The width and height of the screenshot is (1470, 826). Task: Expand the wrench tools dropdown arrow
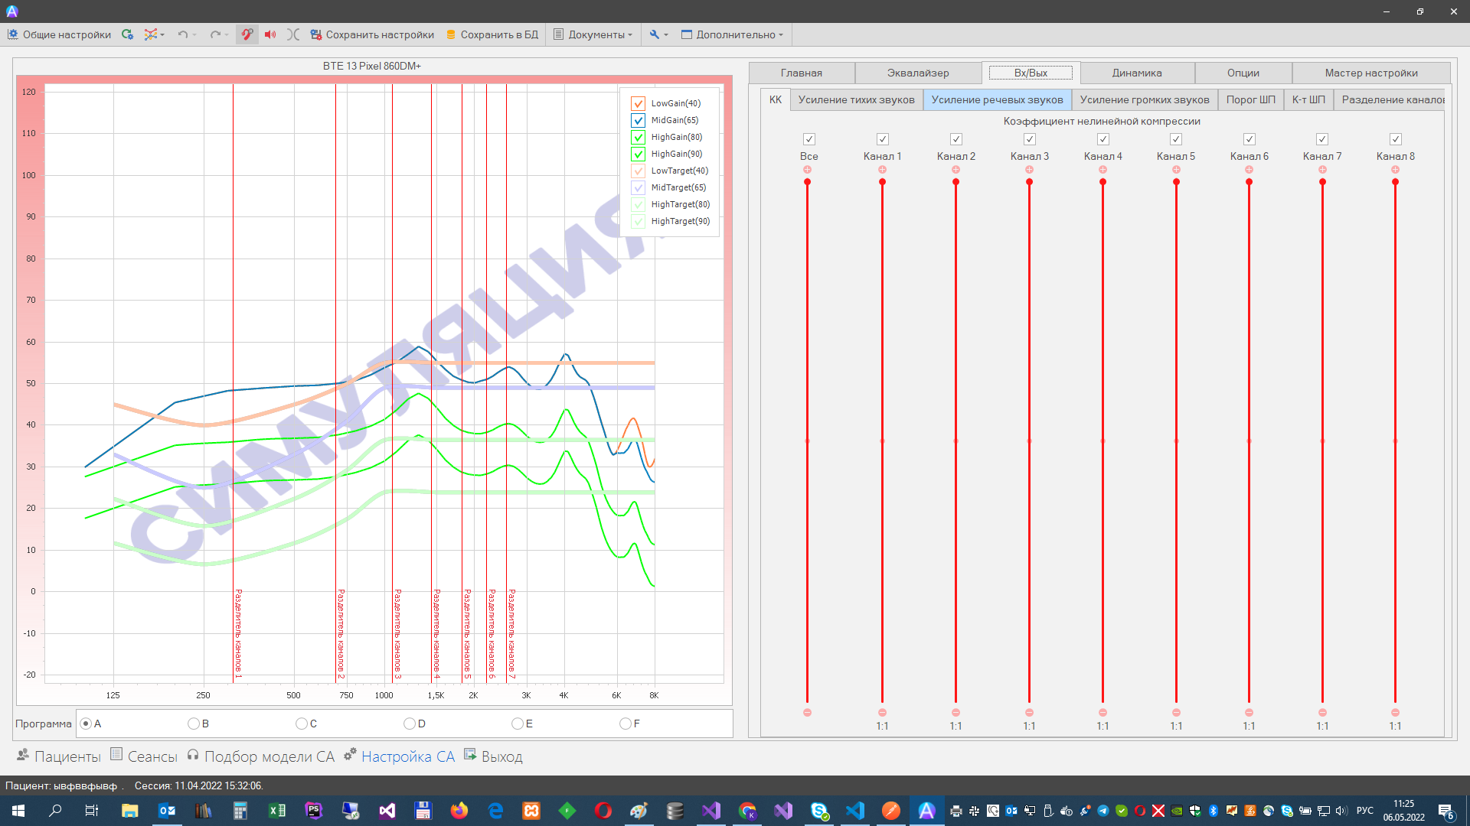click(x=666, y=34)
